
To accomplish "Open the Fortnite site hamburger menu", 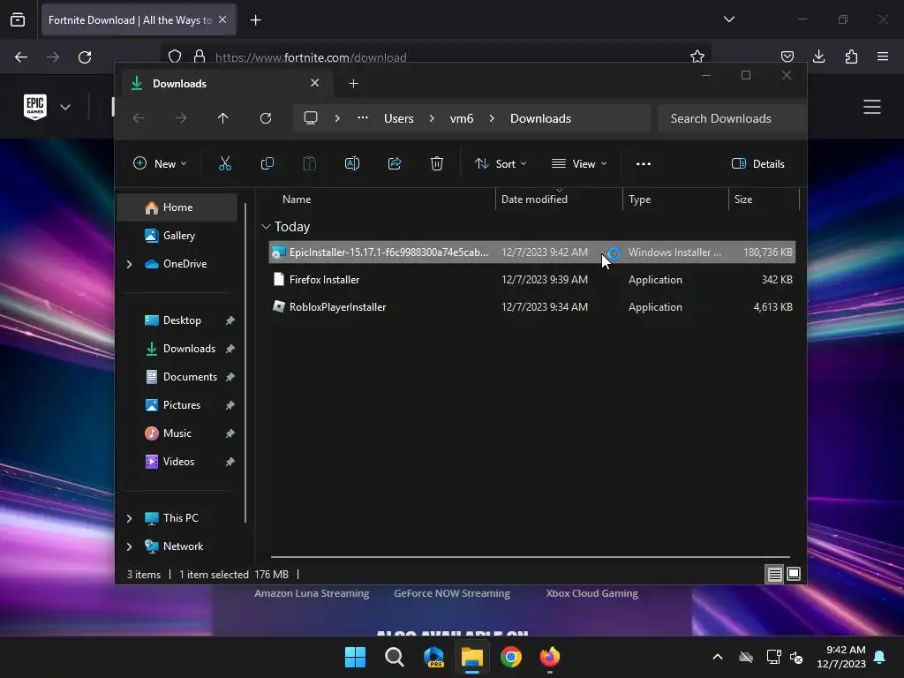I will click(x=871, y=107).
